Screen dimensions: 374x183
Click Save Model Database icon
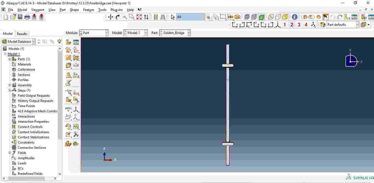pos(20,17)
